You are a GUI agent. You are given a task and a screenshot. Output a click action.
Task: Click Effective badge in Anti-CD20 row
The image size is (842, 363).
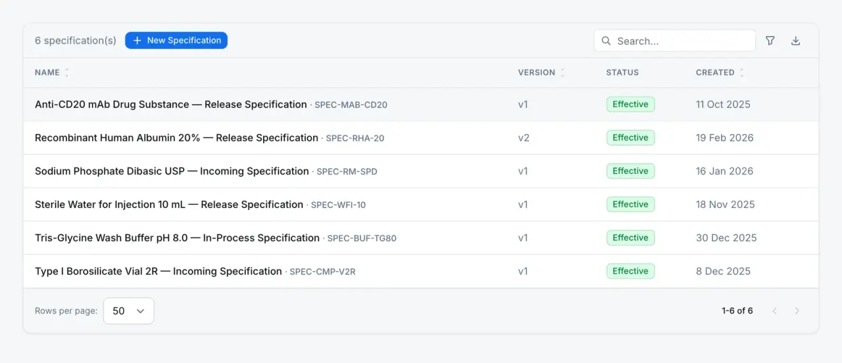630,104
